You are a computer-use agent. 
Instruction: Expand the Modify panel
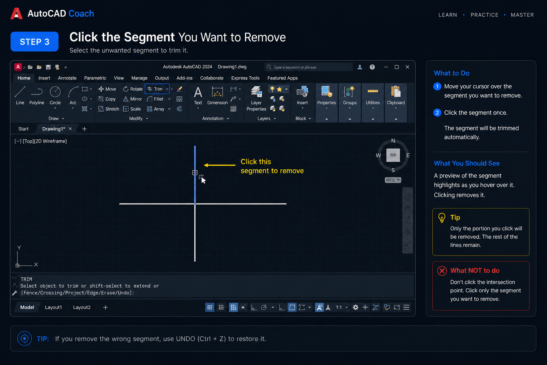pos(139,118)
